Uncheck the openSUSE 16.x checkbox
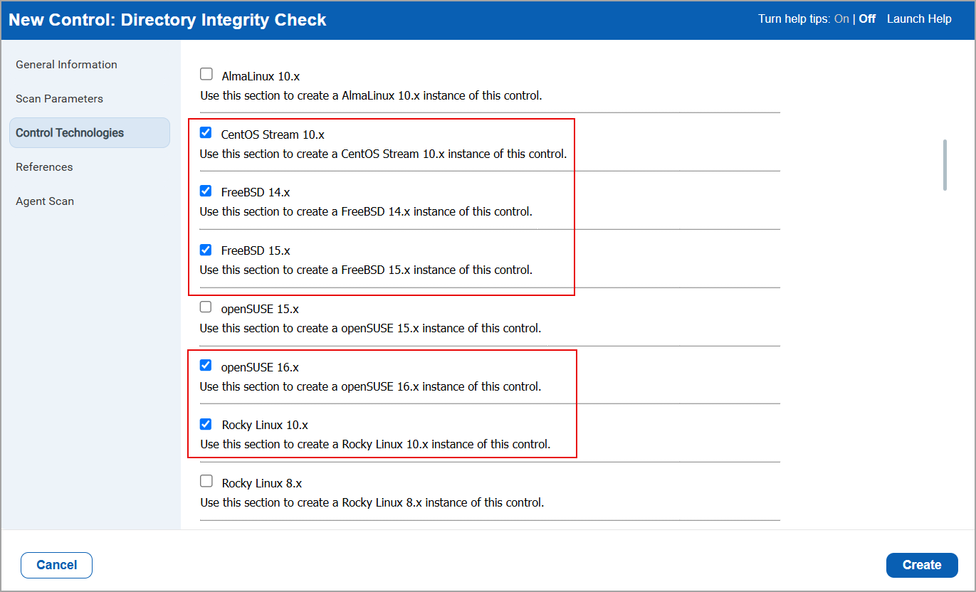 206,366
